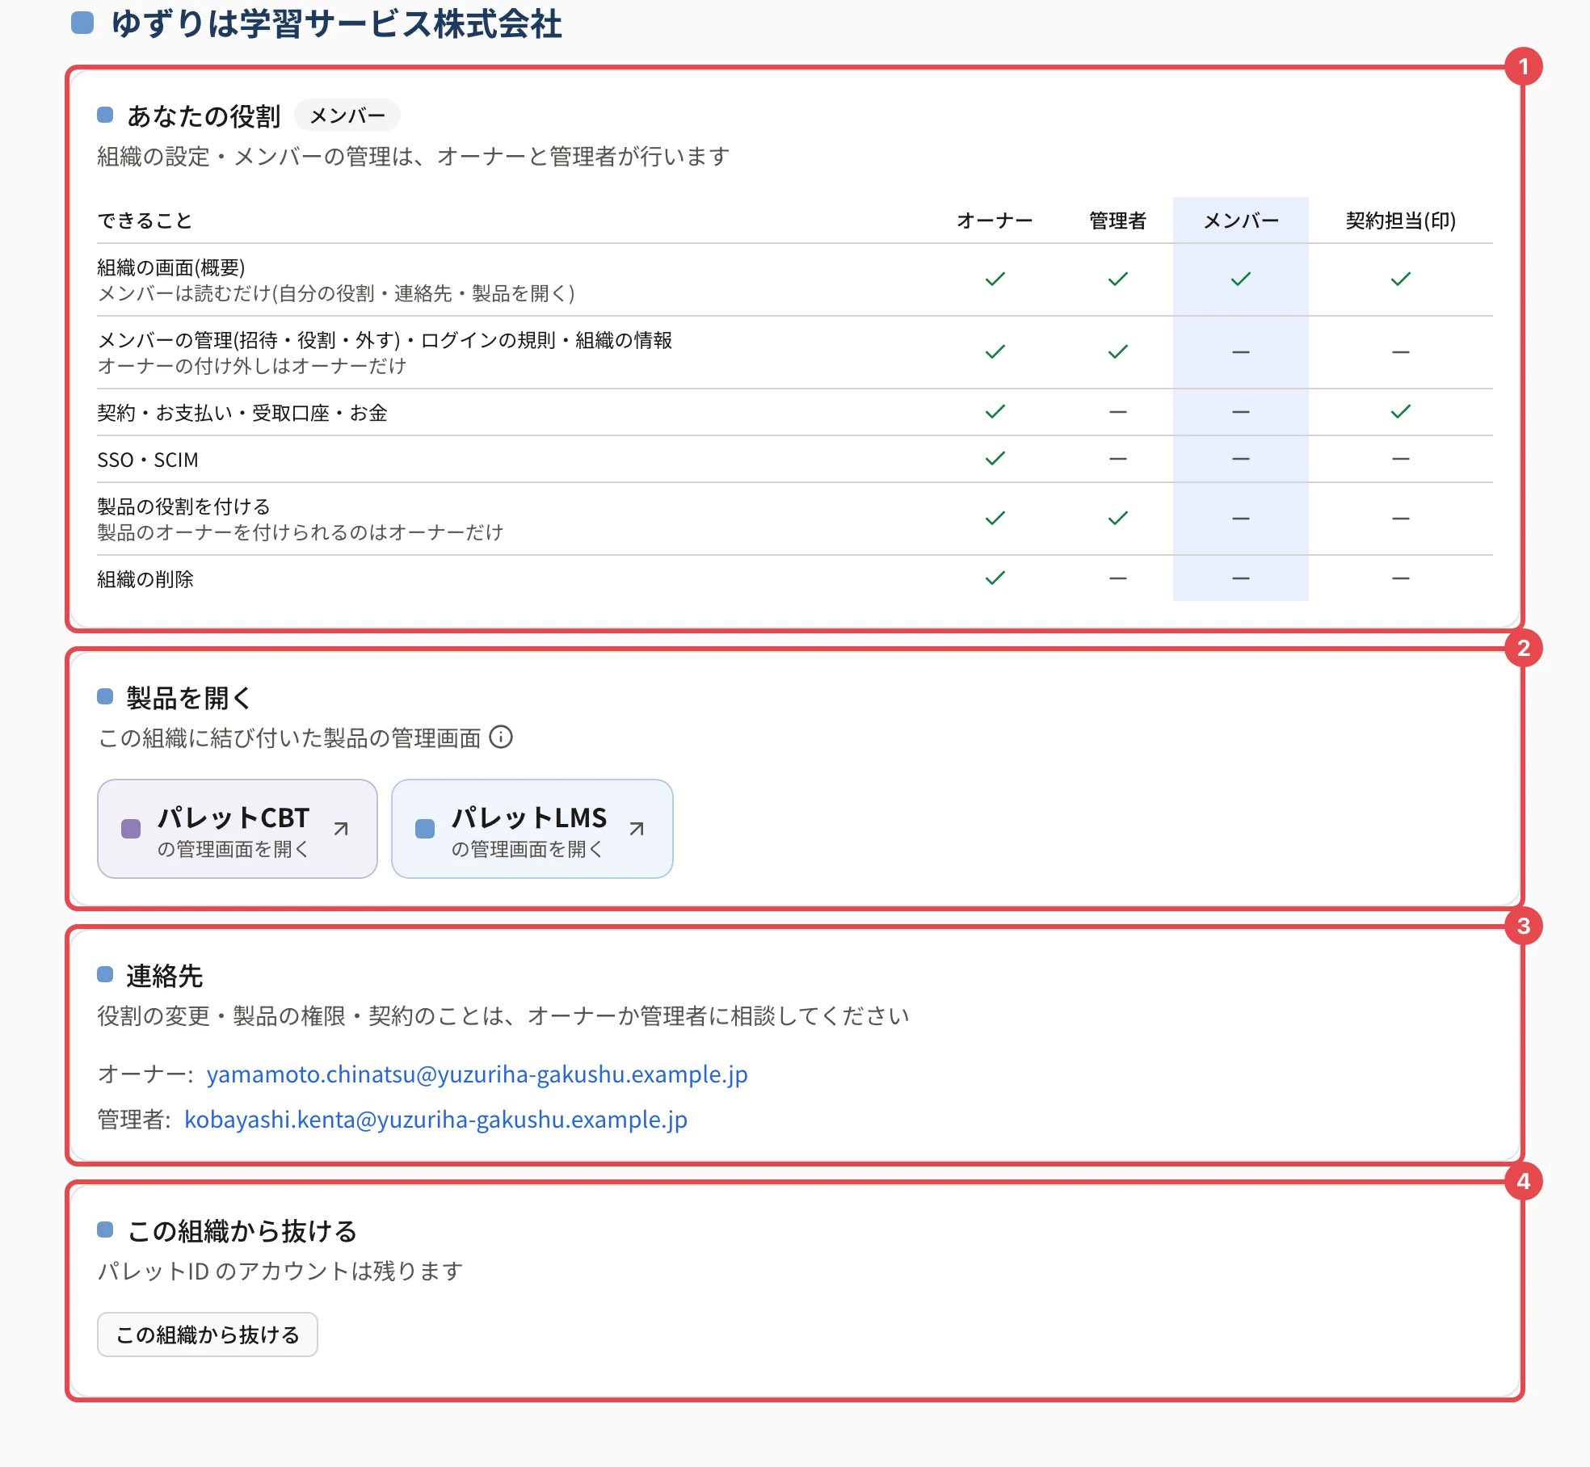The width and height of the screenshot is (1590, 1467).
Task: Click the 組織の画面(概要) row label
Action: pos(171,267)
